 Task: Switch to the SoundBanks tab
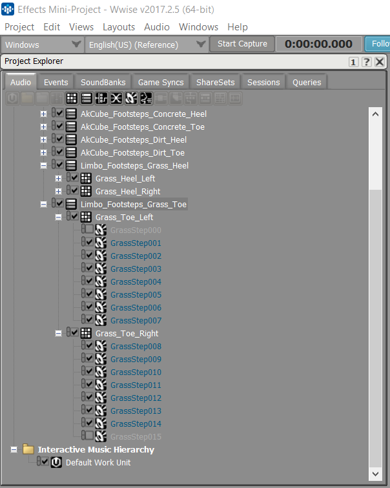click(103, 82)
